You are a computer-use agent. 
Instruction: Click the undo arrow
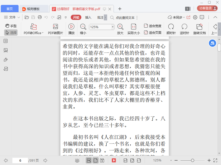click(x=46, y=17)
